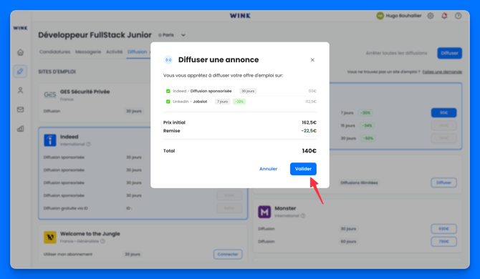Open the Activité tab
Viewport: 480px width, 279px height.
[114, 52]
